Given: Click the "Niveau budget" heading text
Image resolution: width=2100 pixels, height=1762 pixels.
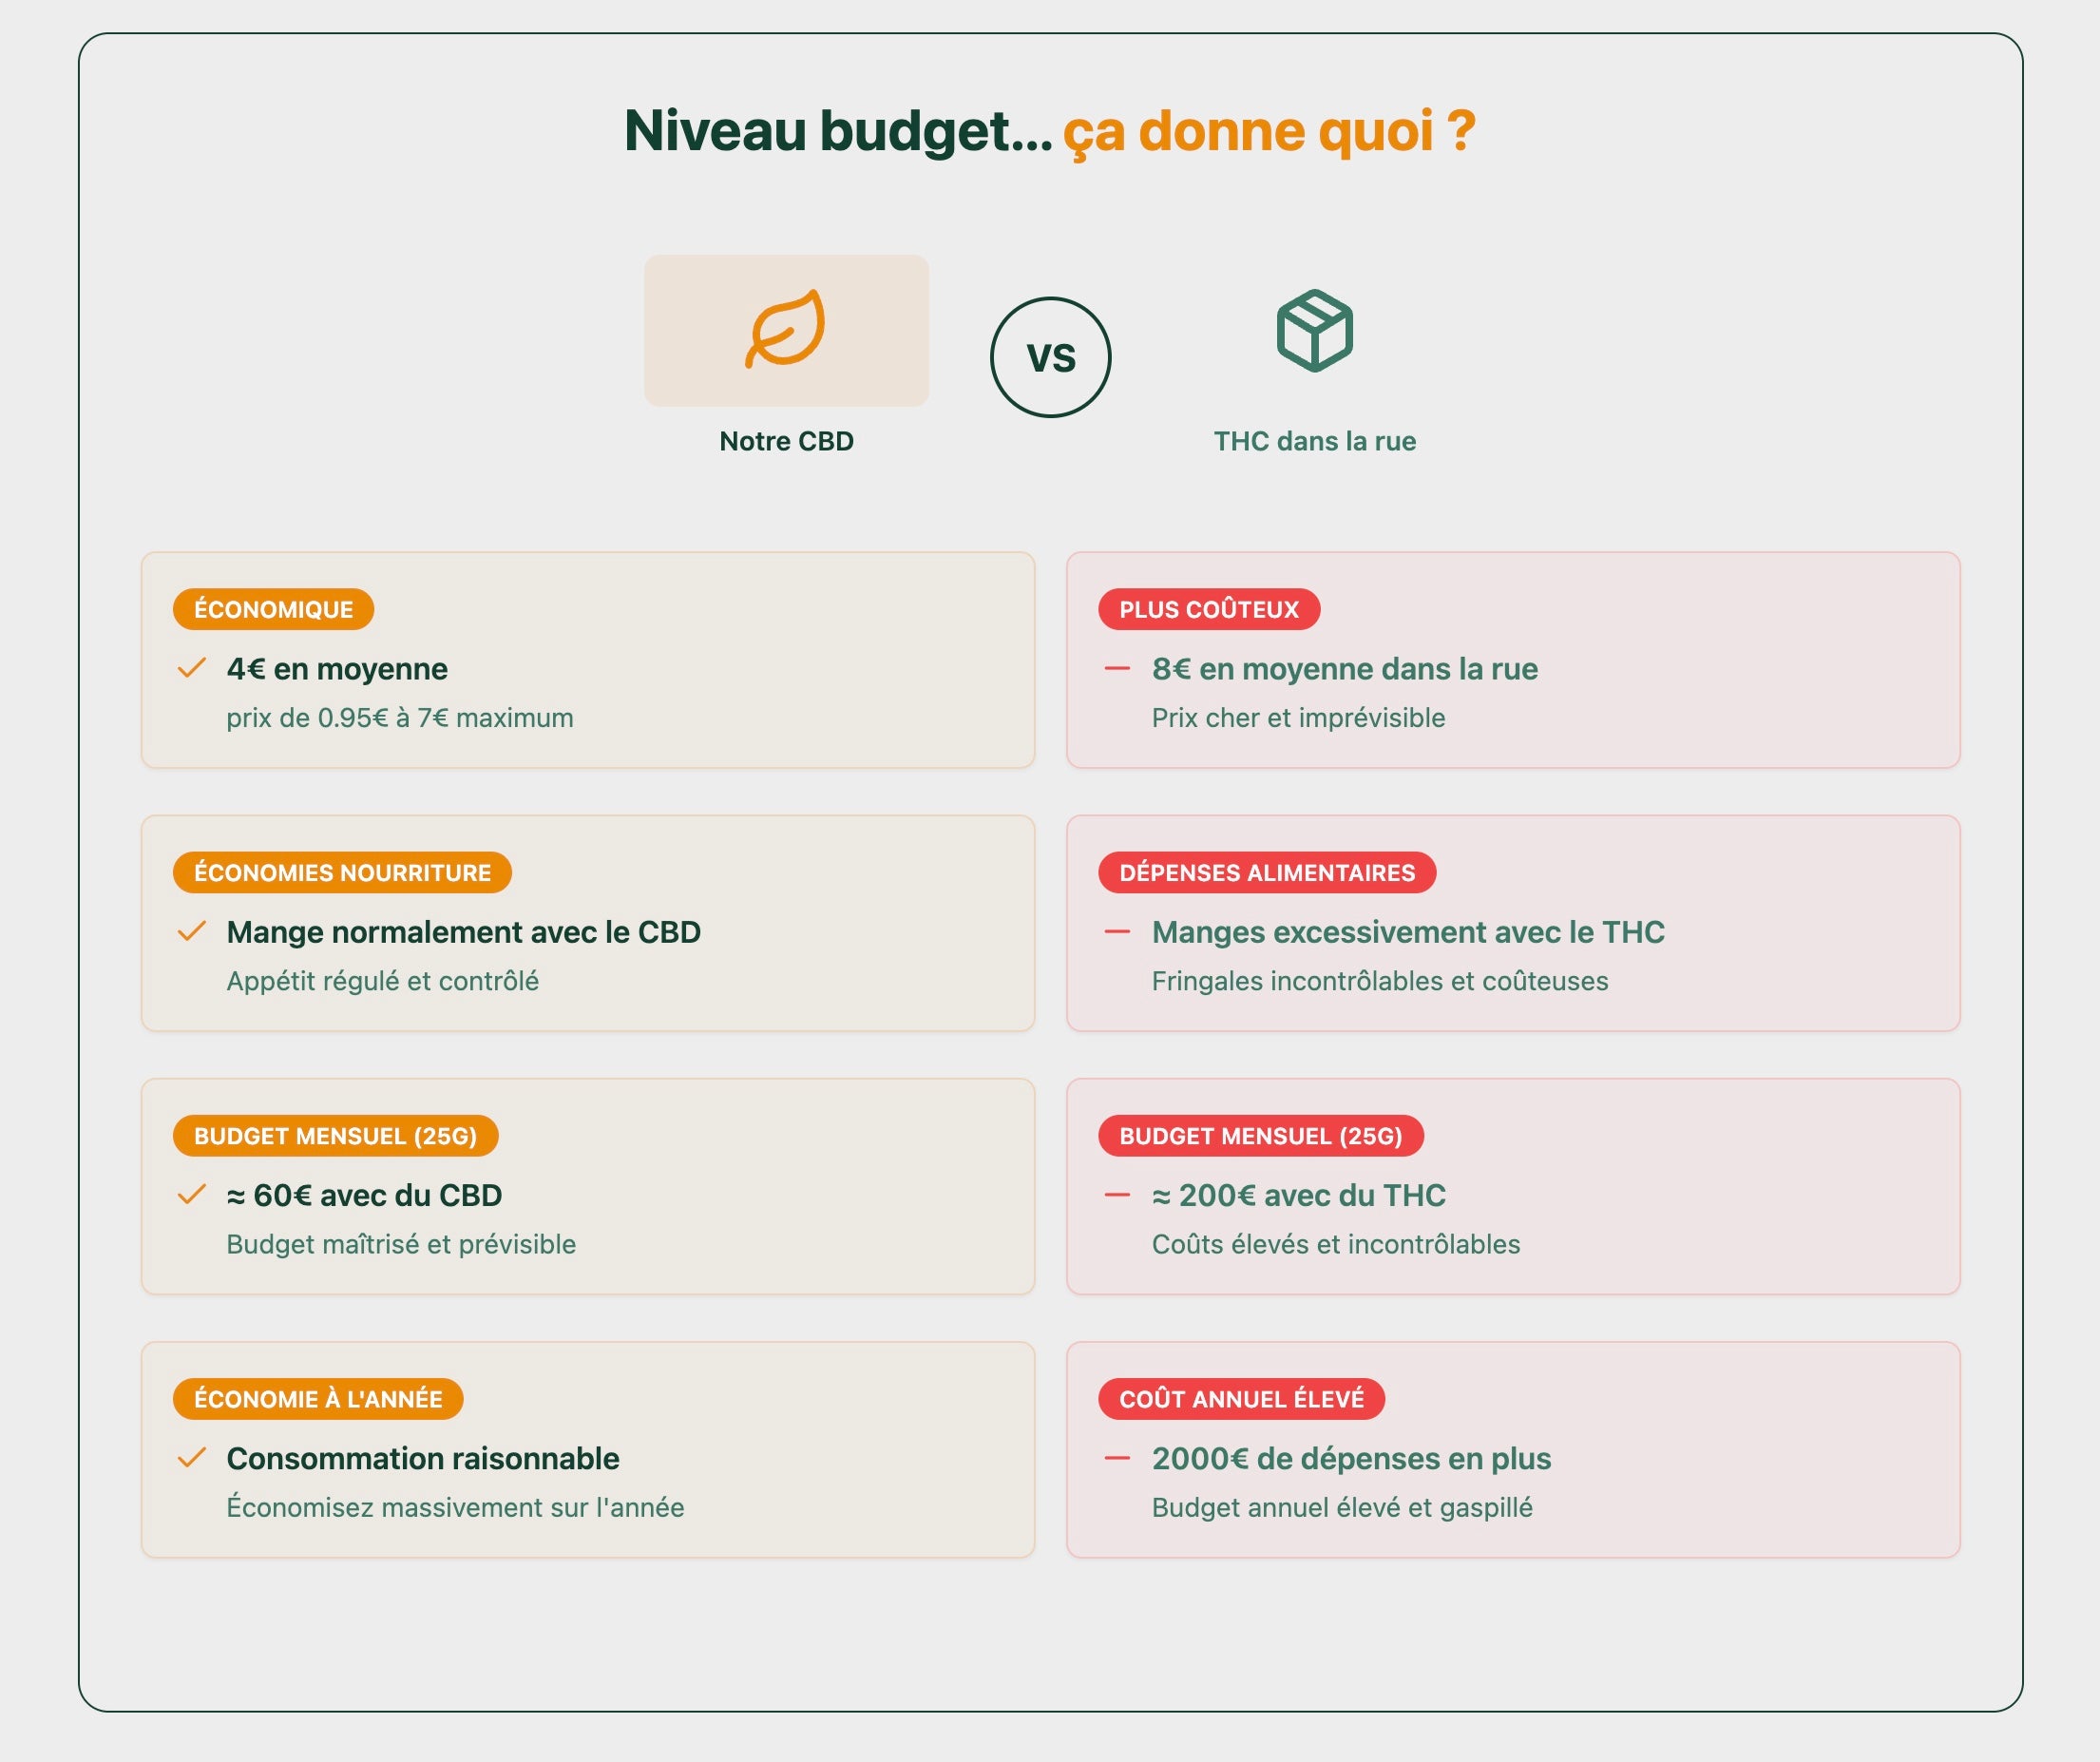Looking at the screenshot, I should (x=837, y=131).
